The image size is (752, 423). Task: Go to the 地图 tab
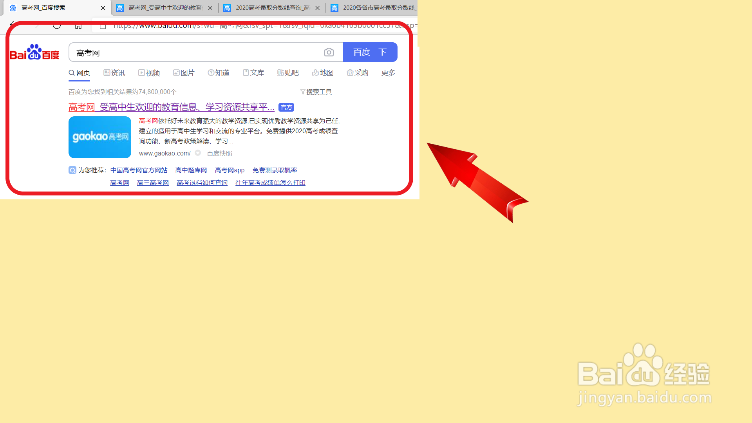[x=323, y=73]
